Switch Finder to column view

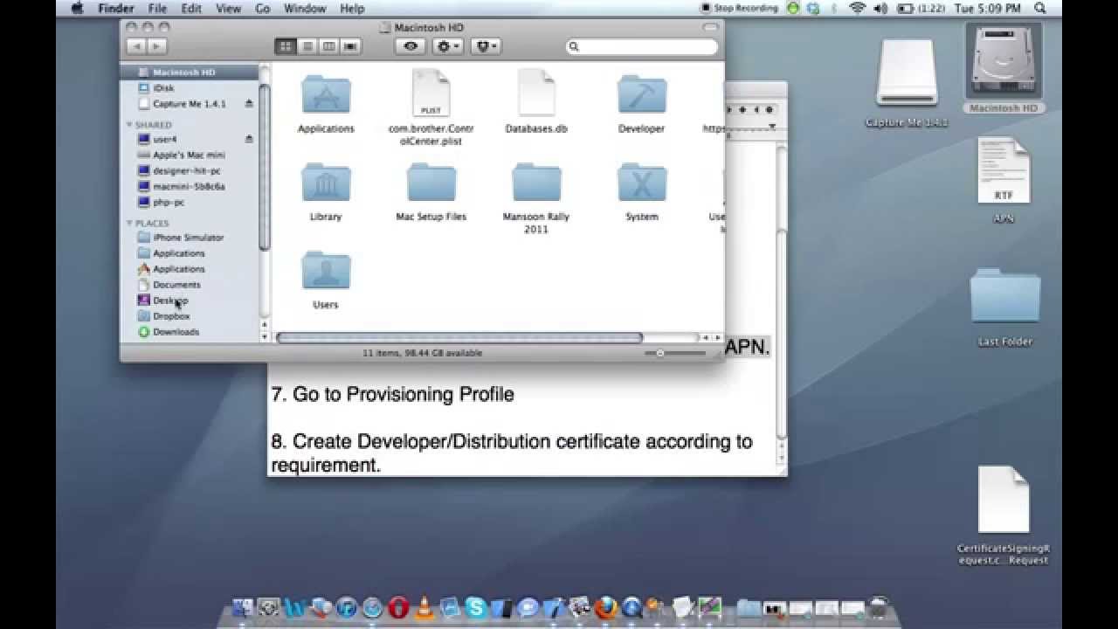[x=328, y=46]
